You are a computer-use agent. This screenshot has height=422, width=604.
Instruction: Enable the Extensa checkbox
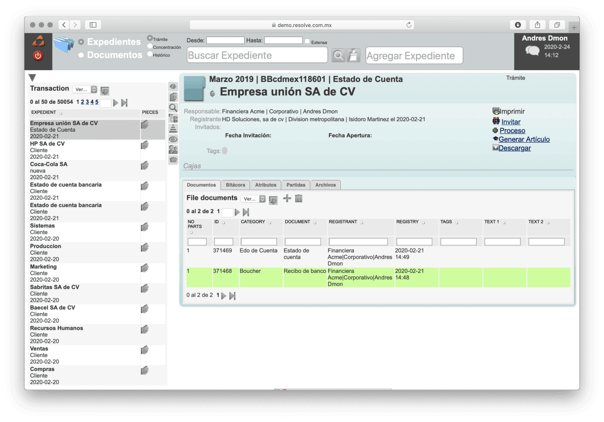308,42
